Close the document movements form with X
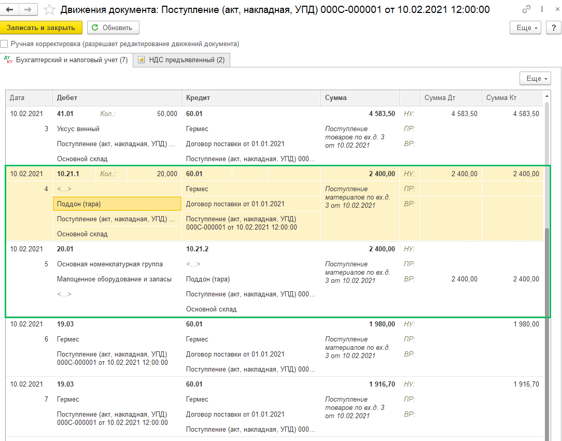The width and height of the screenshot is (562, 441). tap(558, 9)
